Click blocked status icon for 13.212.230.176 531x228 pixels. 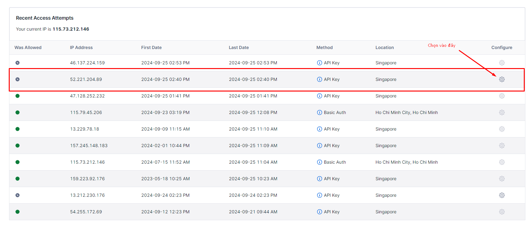18,195
